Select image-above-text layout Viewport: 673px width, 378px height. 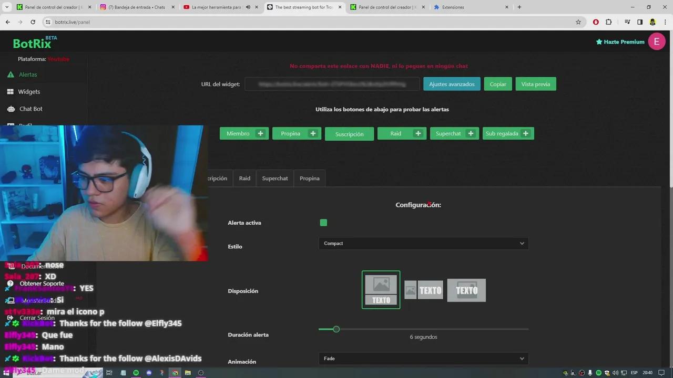click(x=381, y=290)
